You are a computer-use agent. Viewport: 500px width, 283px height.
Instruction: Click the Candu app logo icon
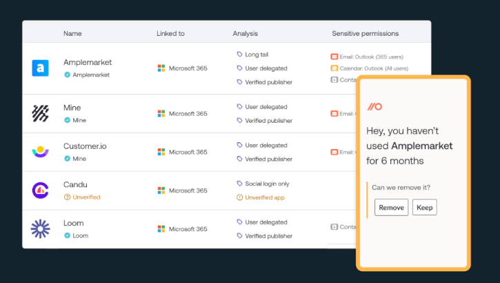point(40,191)
